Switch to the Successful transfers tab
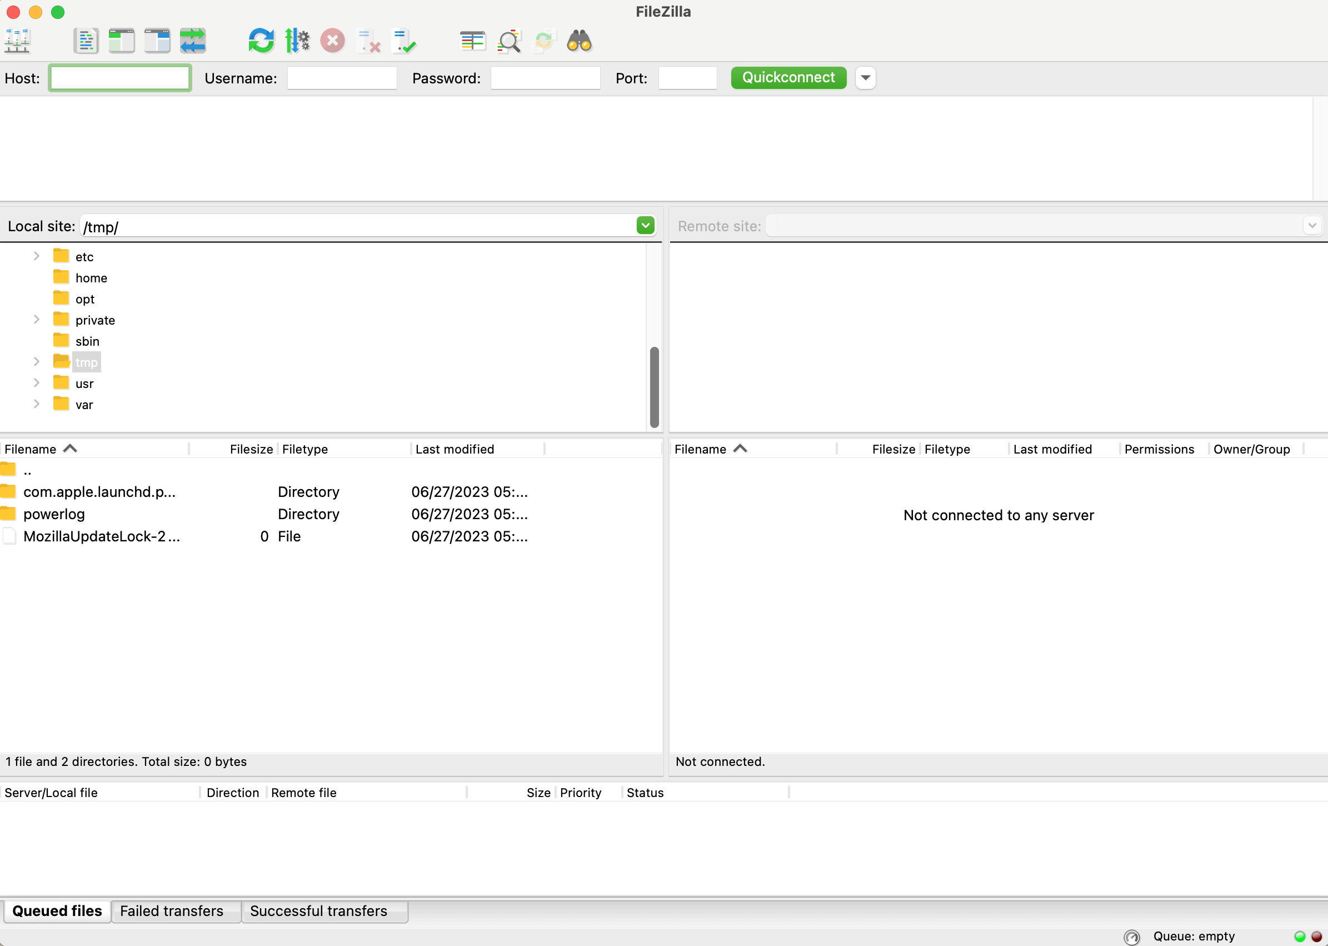 [318, 910]
